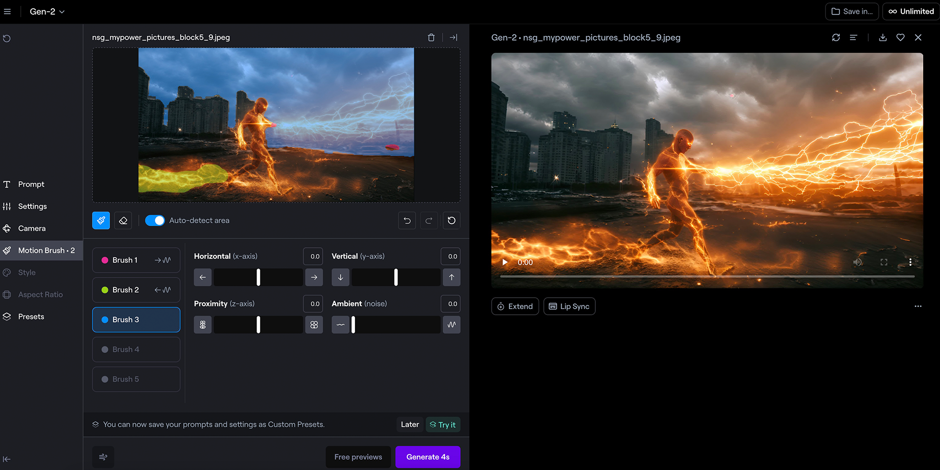Image resolution: width=940 pixels, height=470 pixels.
Task: Undo the last brush stroke
Action: 407,220
